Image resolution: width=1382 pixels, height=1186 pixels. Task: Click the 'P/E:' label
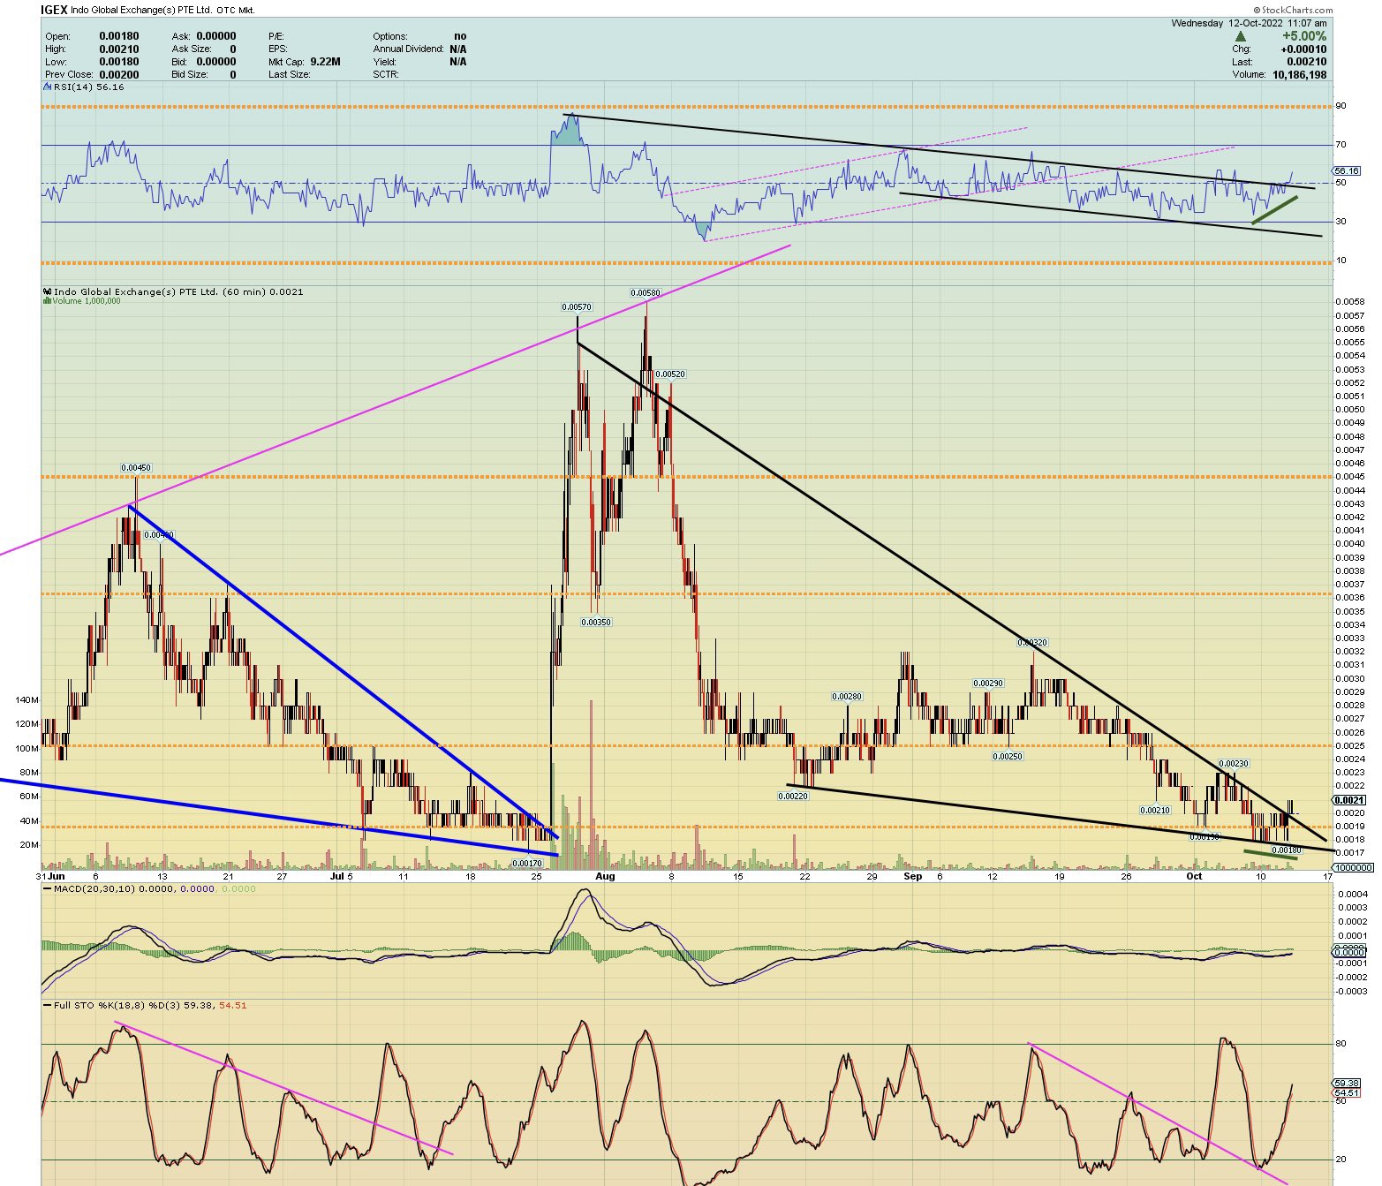[277, 36]
